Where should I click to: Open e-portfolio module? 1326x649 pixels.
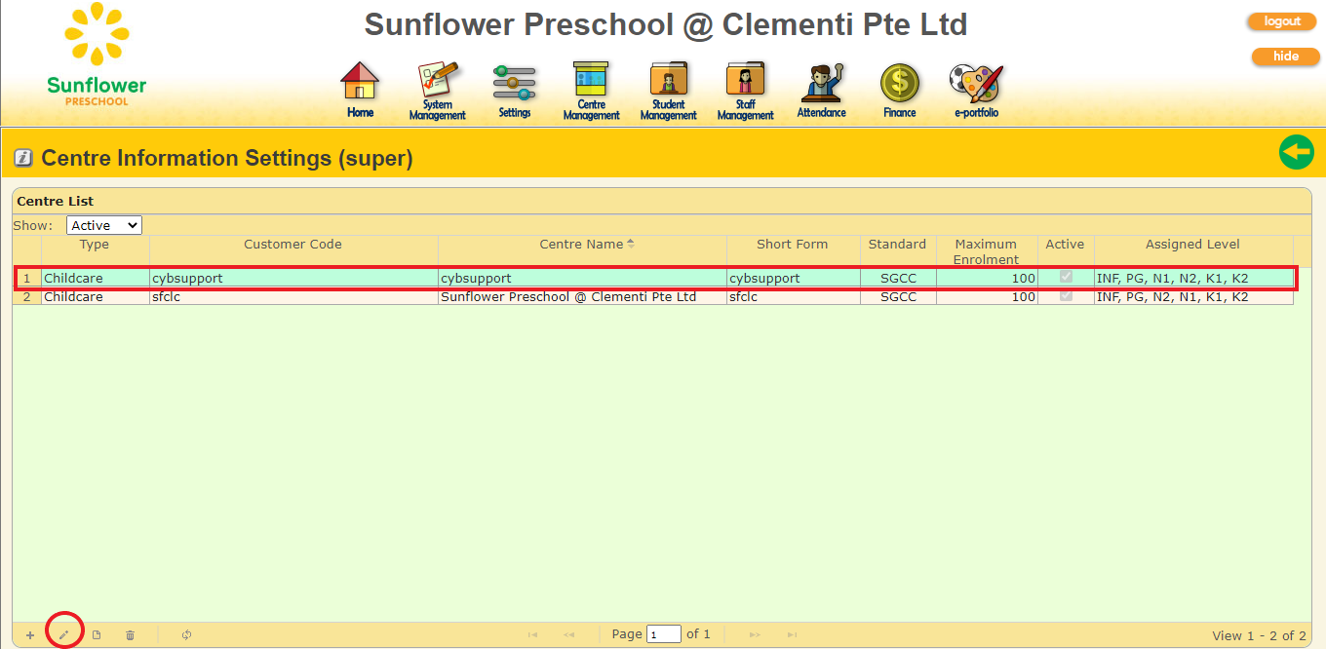[976, 90]
